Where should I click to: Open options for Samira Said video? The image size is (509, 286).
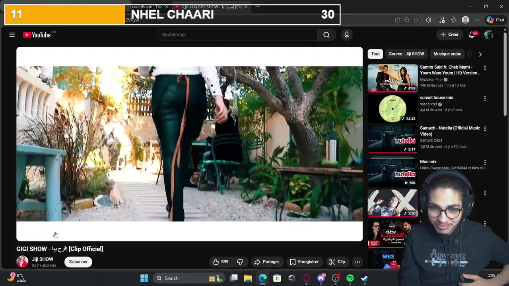click(x=485, y=68)
